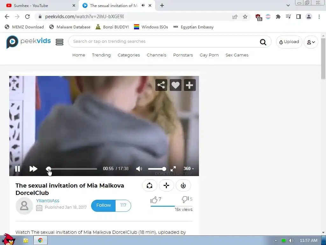
Task: Click the plus icon on the video overlay
Action: tap(190, 85)
